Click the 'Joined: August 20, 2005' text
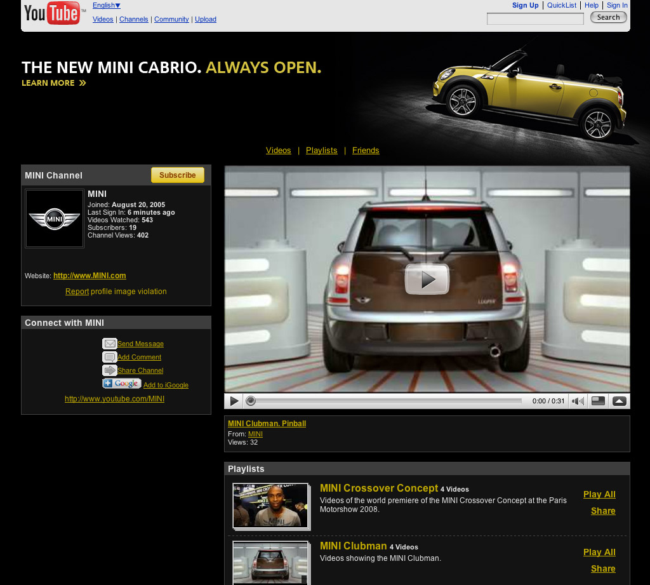650x585 pixels. 126,205
